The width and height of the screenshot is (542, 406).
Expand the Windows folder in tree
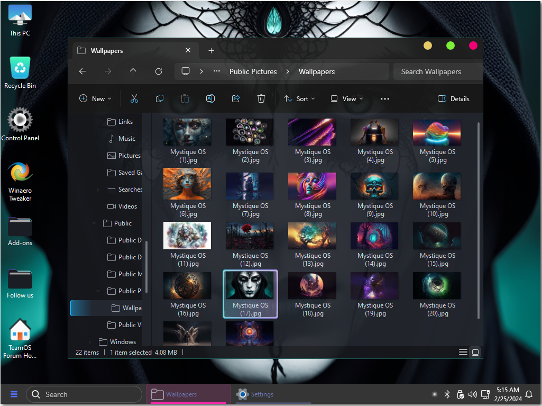click(89, 342)
